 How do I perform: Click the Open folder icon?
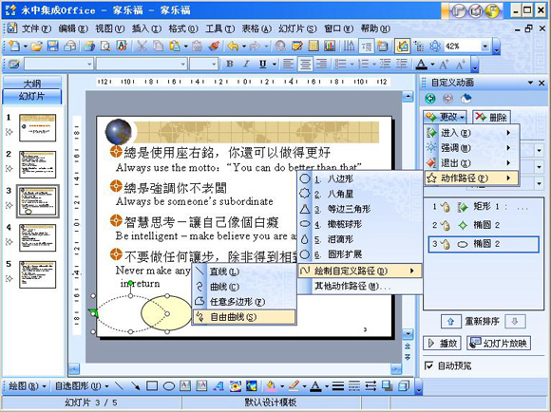click(36, 46)
